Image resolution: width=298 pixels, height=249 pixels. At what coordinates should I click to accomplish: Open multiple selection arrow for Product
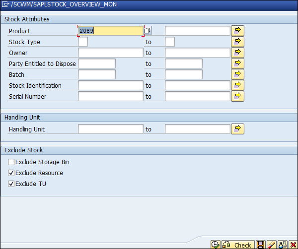238,31
